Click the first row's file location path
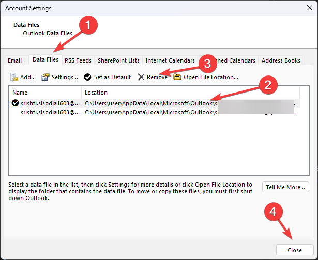Screen dimensions: 318x260 tap(152, 103)
